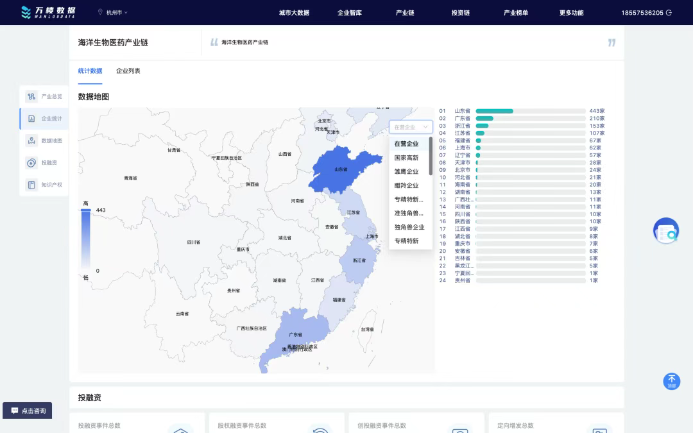Click the floating search assistant icon at right
Image resolution: width=693 pixels, height=433 pixels.
pos(666,230)
